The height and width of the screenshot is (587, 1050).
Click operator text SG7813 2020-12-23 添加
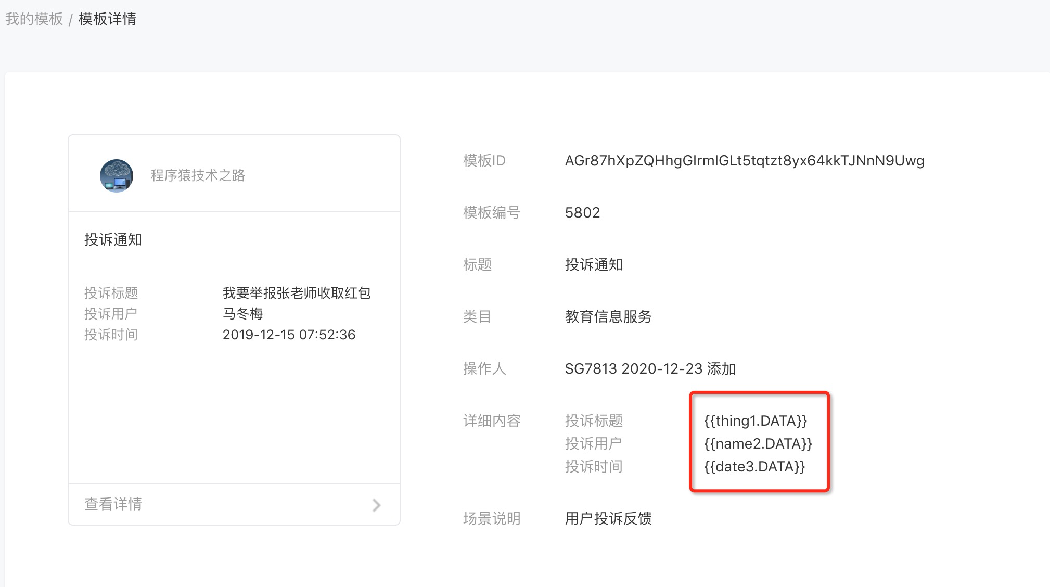pyautogui.click(x=650, y=369)
